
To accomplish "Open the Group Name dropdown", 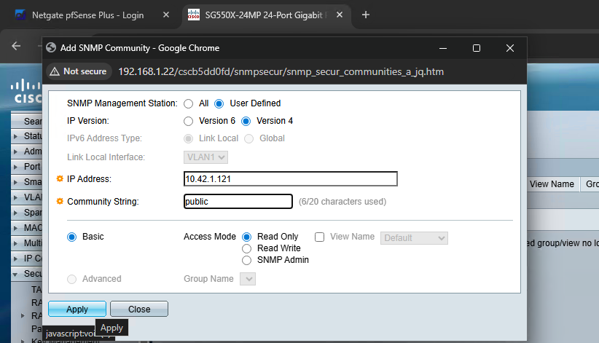I will coord(248,279).
